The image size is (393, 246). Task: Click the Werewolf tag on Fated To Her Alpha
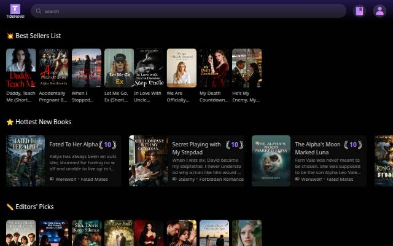click(66, 179)
